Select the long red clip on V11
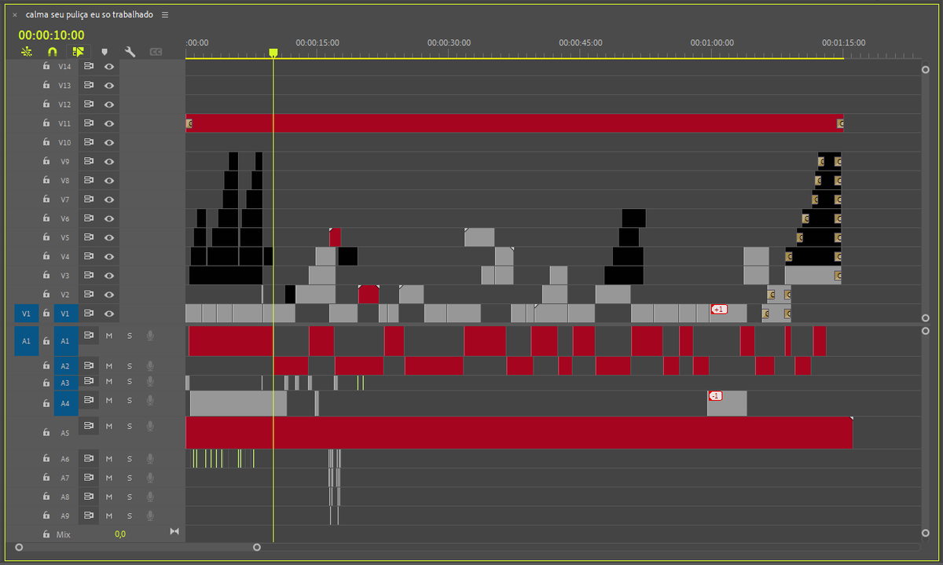The image size is (943, 565). 515,123
